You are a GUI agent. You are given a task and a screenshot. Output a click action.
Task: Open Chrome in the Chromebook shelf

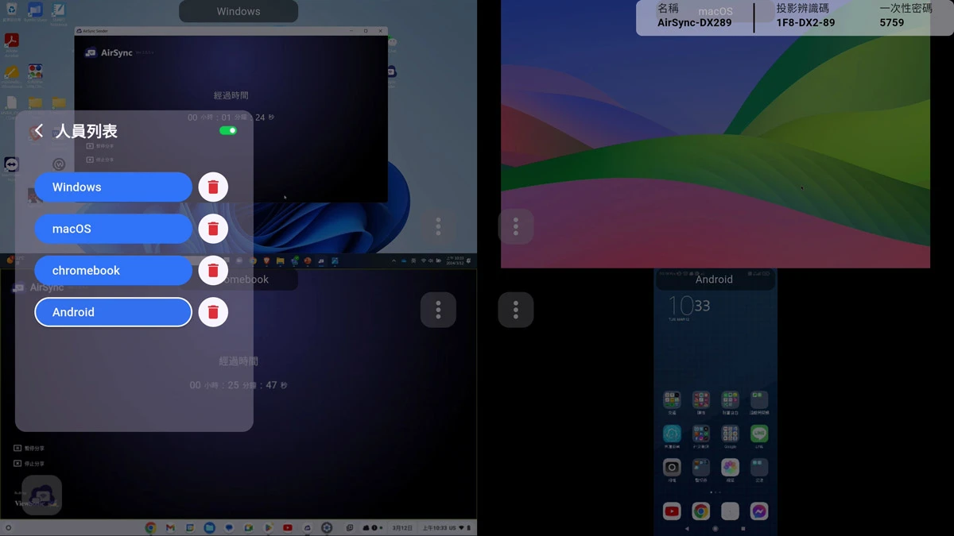point(150,528)
